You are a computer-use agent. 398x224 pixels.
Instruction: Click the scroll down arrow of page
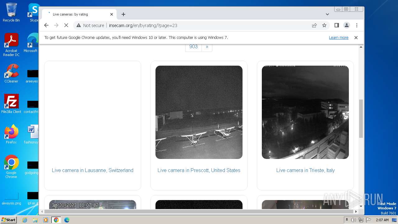(x=361, y=206)
